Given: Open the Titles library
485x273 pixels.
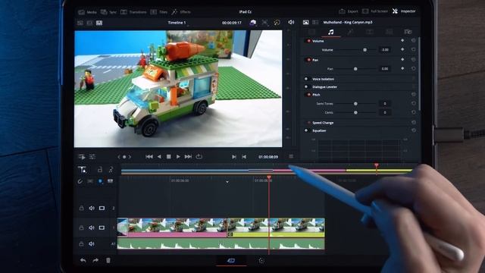Looking at the screenshot, I should tap(158, 12).
